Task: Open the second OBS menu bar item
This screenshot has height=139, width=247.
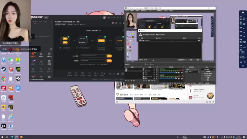Action: [132, 11]
